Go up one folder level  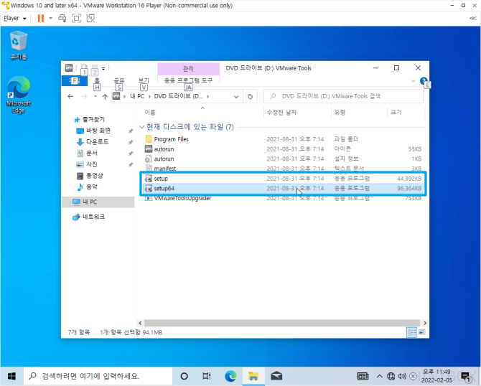105,97
